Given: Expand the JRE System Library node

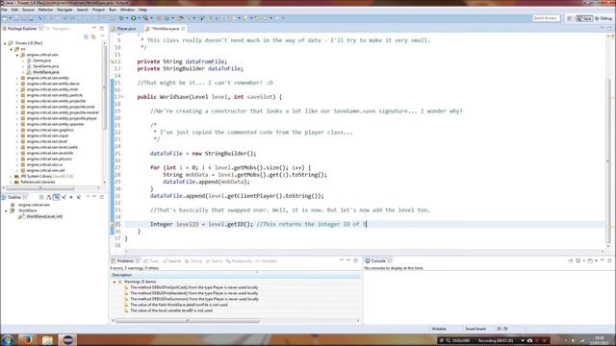Looking at the screenshot, I should tap(11, 177).
